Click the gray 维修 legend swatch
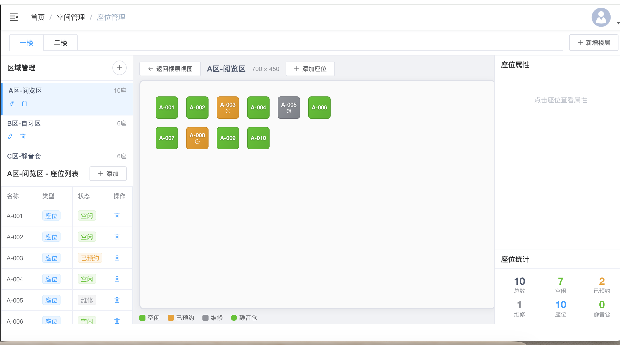This screenshot has height=345, width=620. (x=205, y=318)
